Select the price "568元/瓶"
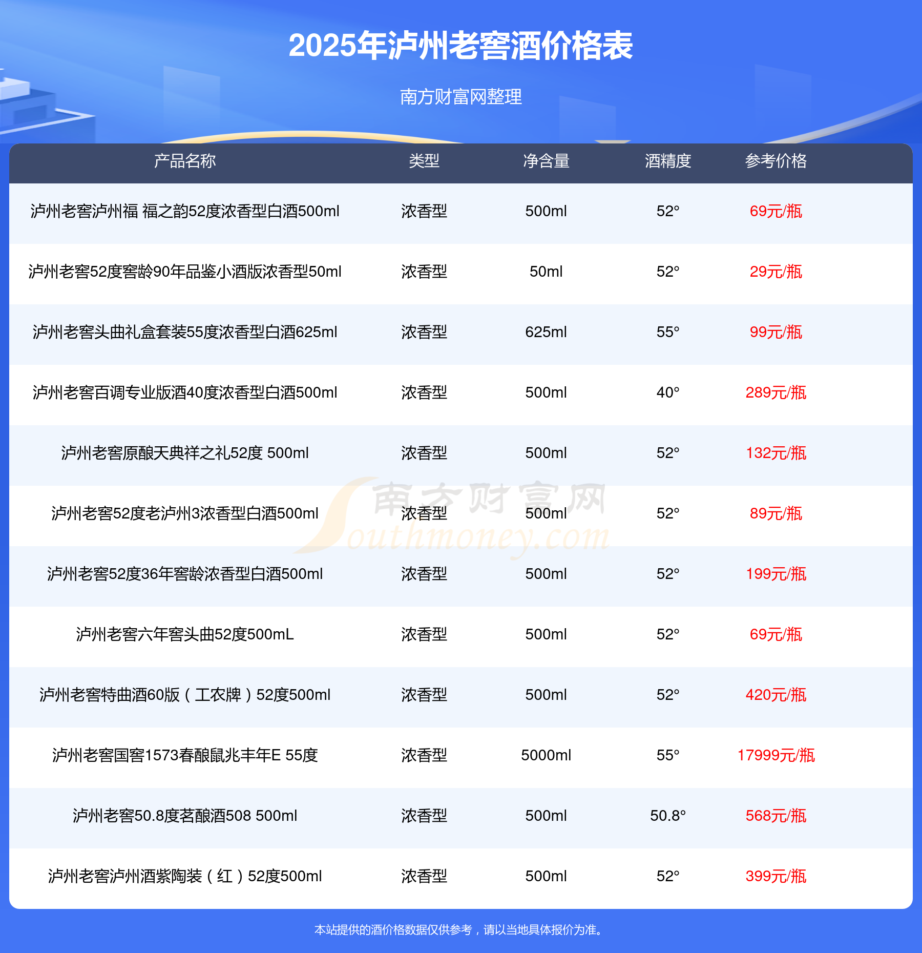Image resolution: width=922 pixels, height=953 pixels. (x=776, y=816)
